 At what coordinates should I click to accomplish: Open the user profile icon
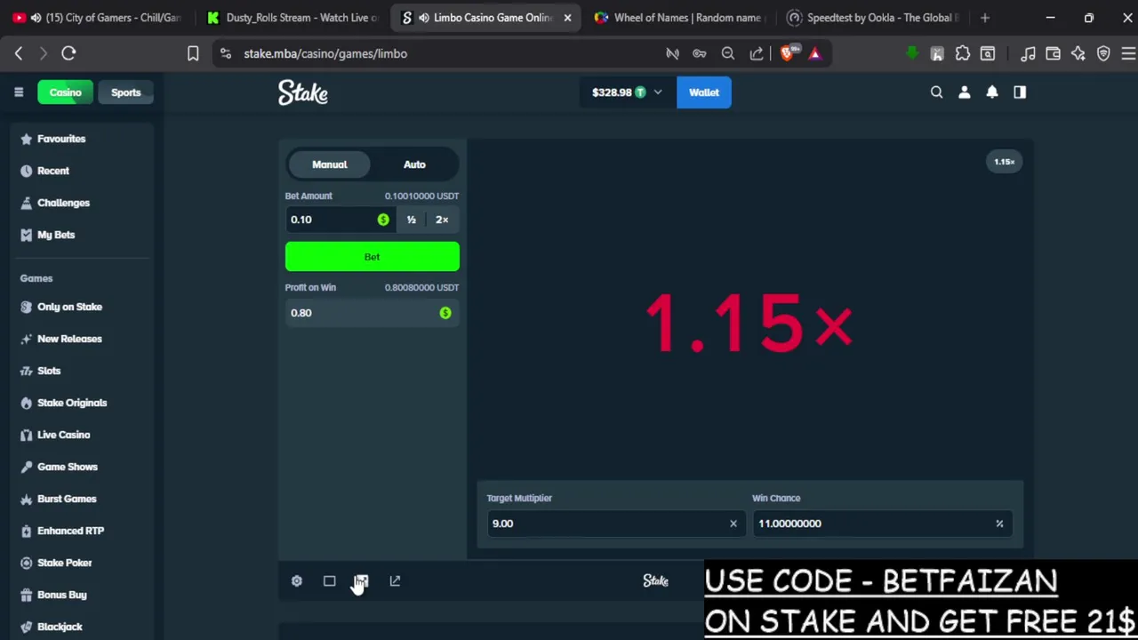(965, 92)
